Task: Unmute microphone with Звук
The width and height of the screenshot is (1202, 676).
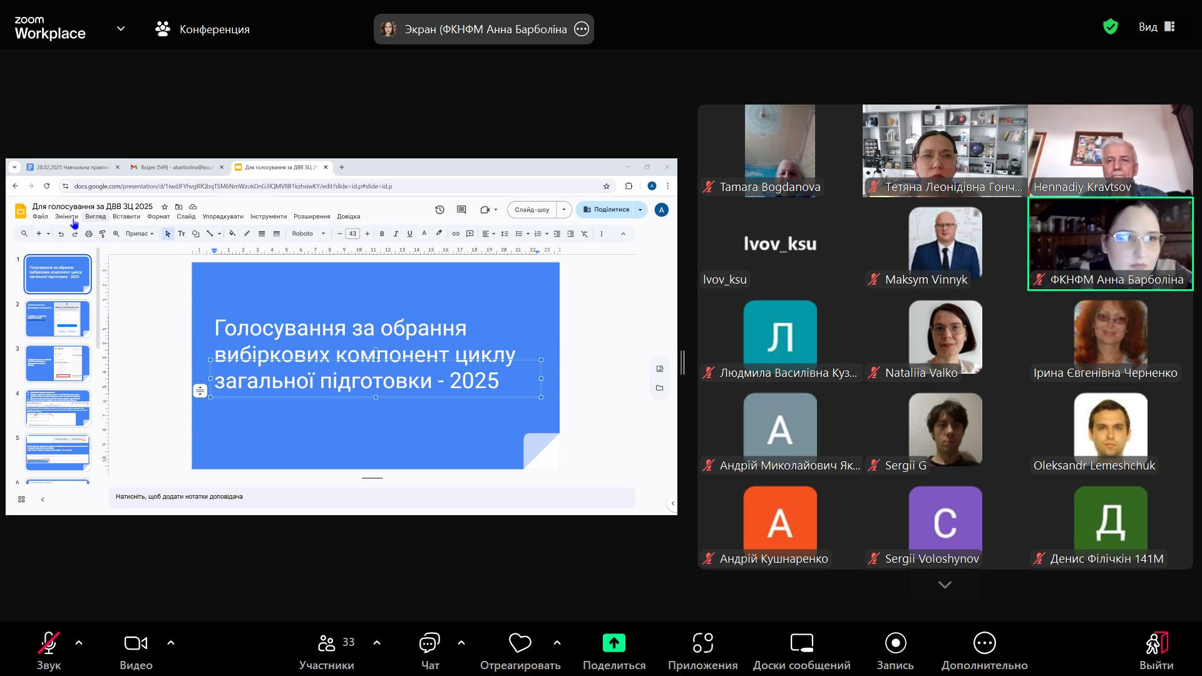Action: pyautogui.click(x=49, y=651)
